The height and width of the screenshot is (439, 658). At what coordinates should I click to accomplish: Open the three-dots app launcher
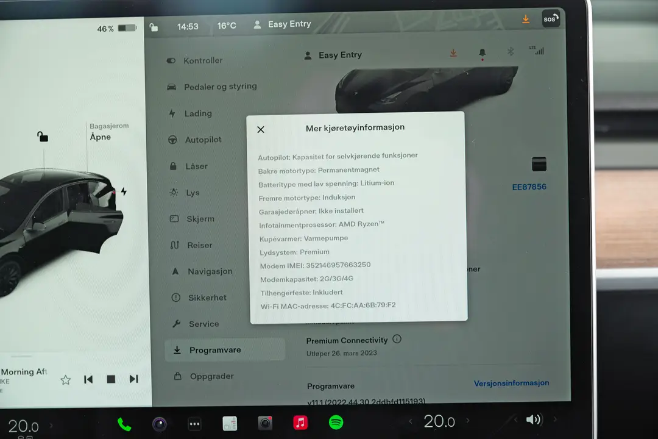click(x=194, y=424)
